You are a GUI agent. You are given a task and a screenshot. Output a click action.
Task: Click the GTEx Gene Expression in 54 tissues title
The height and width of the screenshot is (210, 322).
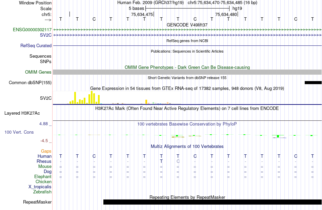coord(187,88)
